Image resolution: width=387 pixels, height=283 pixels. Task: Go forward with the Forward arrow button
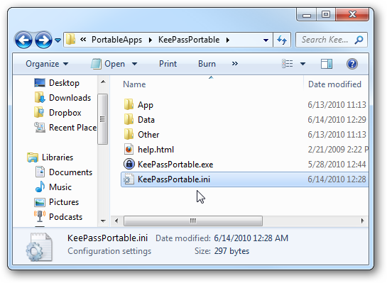coord(44,40)
